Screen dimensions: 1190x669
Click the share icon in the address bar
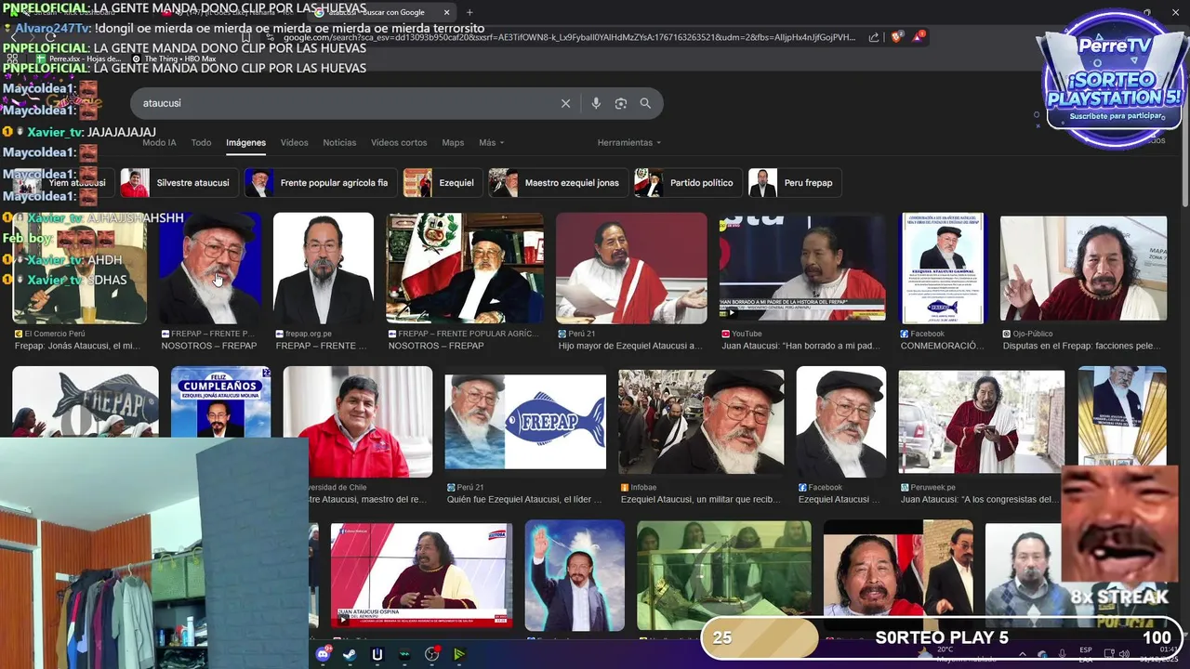pos(874,37)
